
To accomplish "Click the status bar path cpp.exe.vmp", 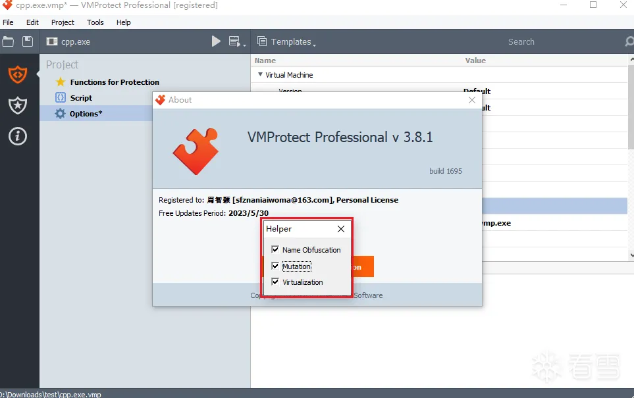I will (x=51, y=394).
